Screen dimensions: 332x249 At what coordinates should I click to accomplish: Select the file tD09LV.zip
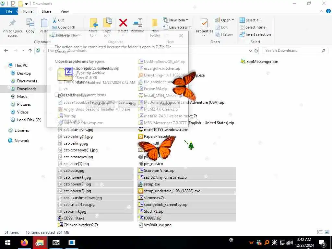point(152,218)
